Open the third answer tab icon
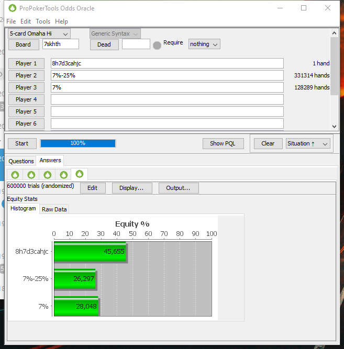Screen dimensions: 344x349 48,175
